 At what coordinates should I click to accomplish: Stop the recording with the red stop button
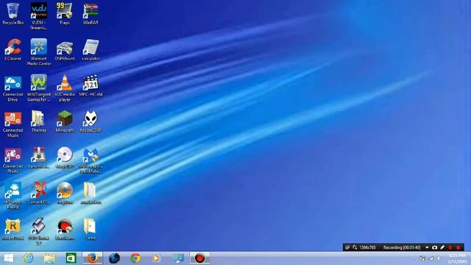click(458, 247)
